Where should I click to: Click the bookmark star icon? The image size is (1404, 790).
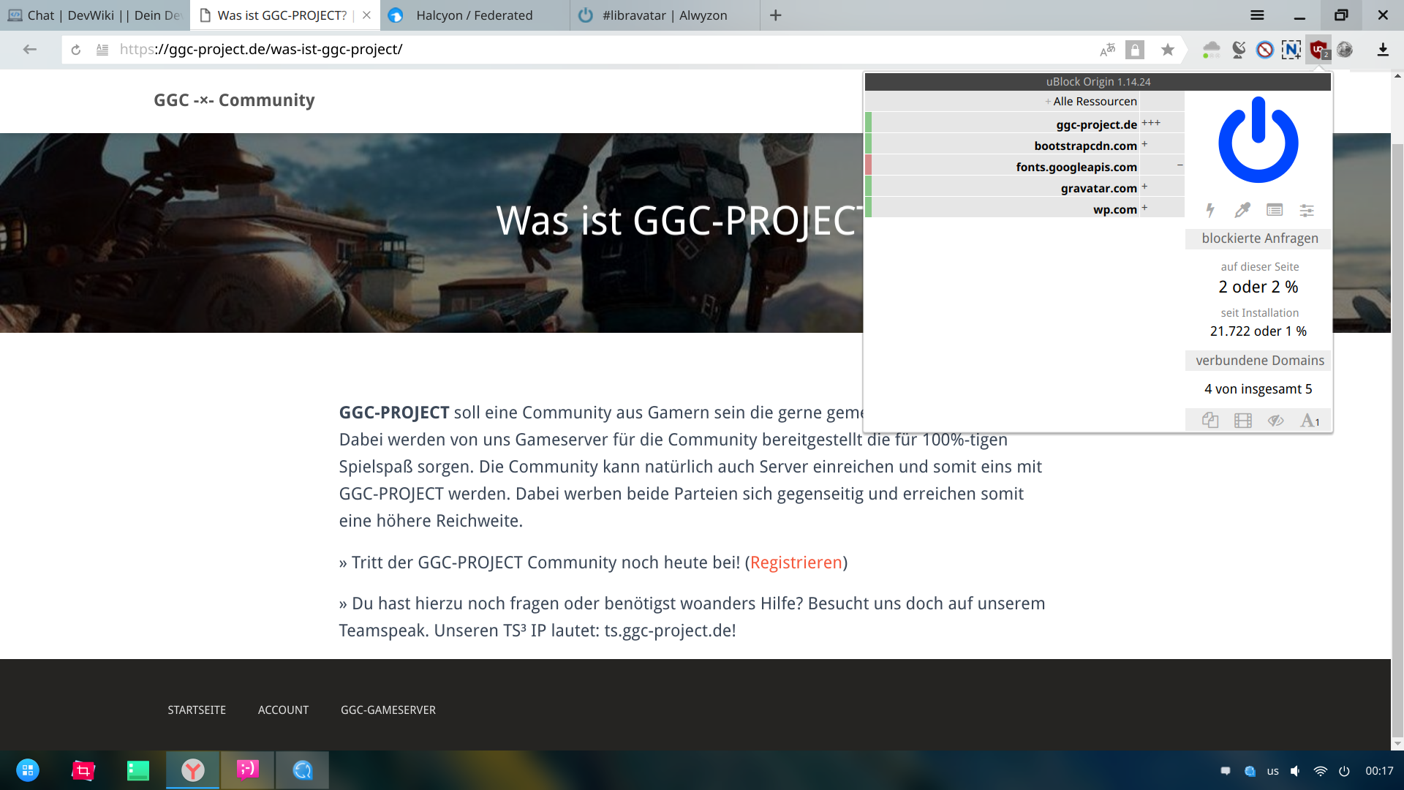click(x=1168, y=50)
